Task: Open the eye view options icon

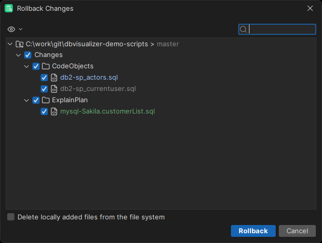Action: click(11, 29)
